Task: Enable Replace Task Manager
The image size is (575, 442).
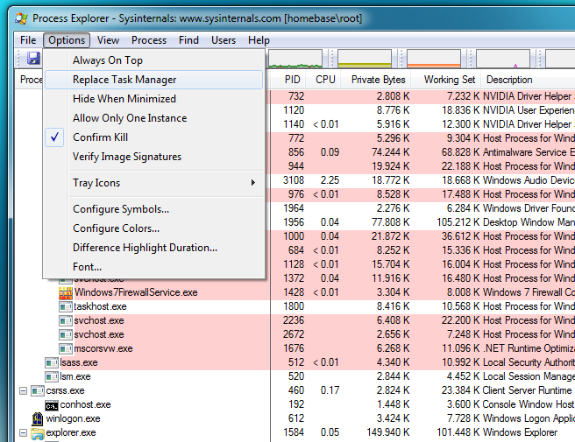Action: point(153,80)
